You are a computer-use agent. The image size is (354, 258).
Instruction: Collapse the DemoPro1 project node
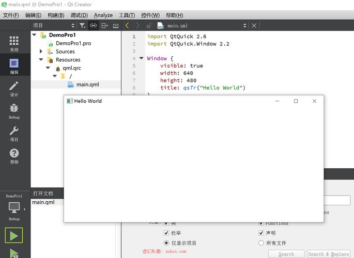click(34, 35)
